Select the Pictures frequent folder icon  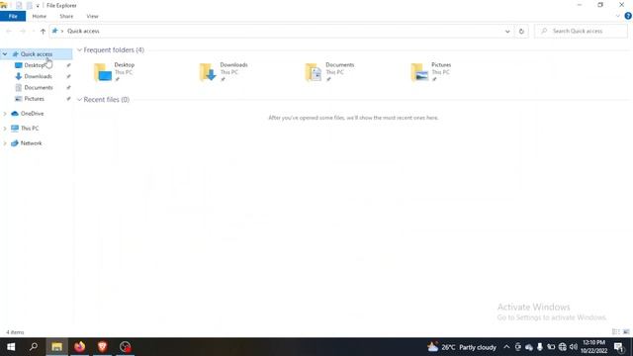point(419,72)
